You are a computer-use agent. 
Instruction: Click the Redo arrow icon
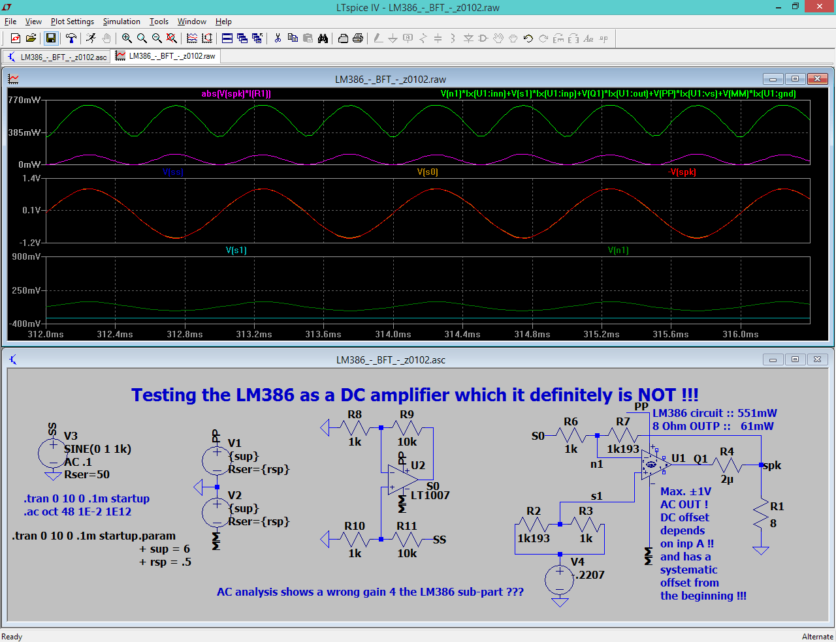click(x=543, y=38)
